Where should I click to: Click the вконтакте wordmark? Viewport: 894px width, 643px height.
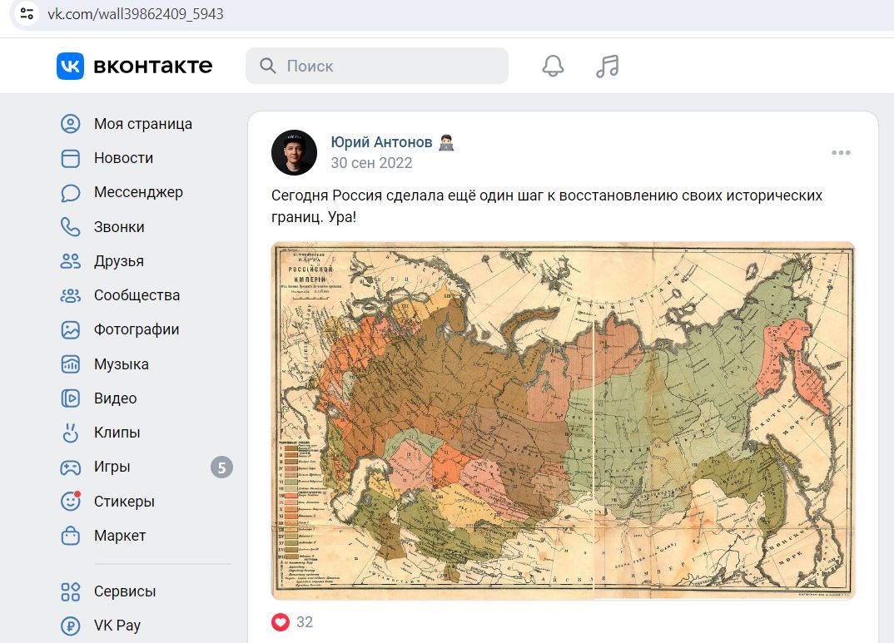click(153, 66)
